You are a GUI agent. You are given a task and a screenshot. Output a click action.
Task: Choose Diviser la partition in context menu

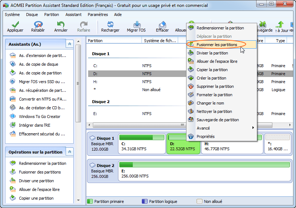(x=222, y=53)
